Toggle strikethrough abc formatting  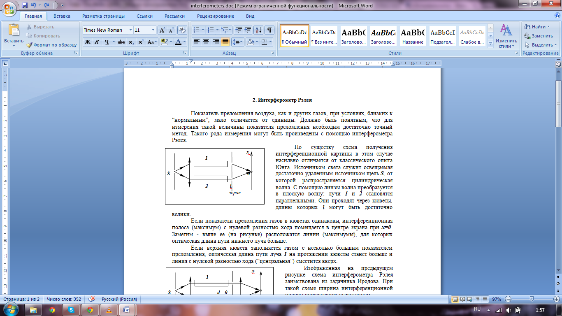[121, 42]
